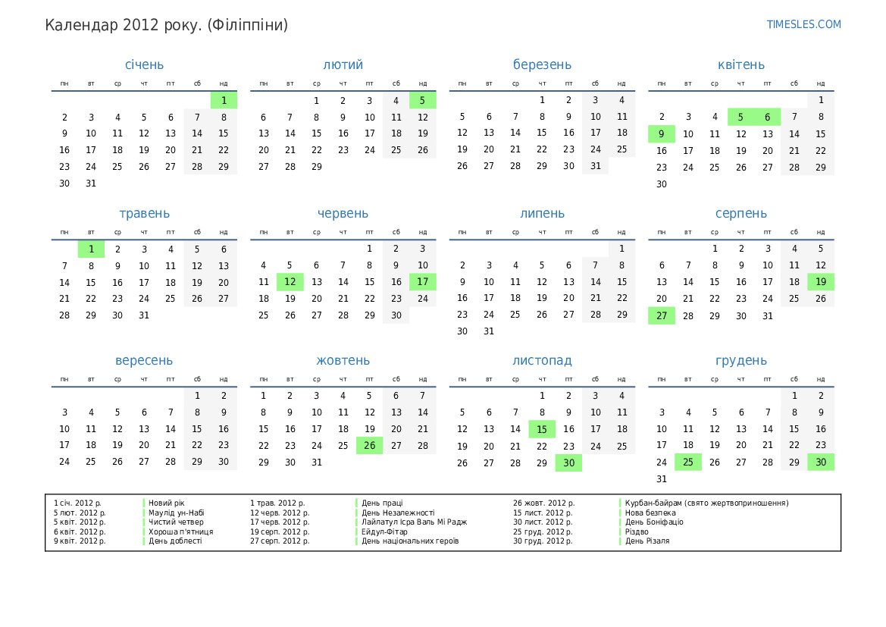Click the жовтень month heading

[x=343, y=361]
